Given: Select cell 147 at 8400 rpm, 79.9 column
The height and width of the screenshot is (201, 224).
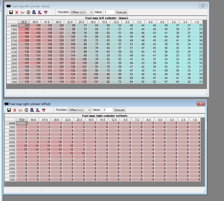Looking at the screenshot, I should [24, 25].
